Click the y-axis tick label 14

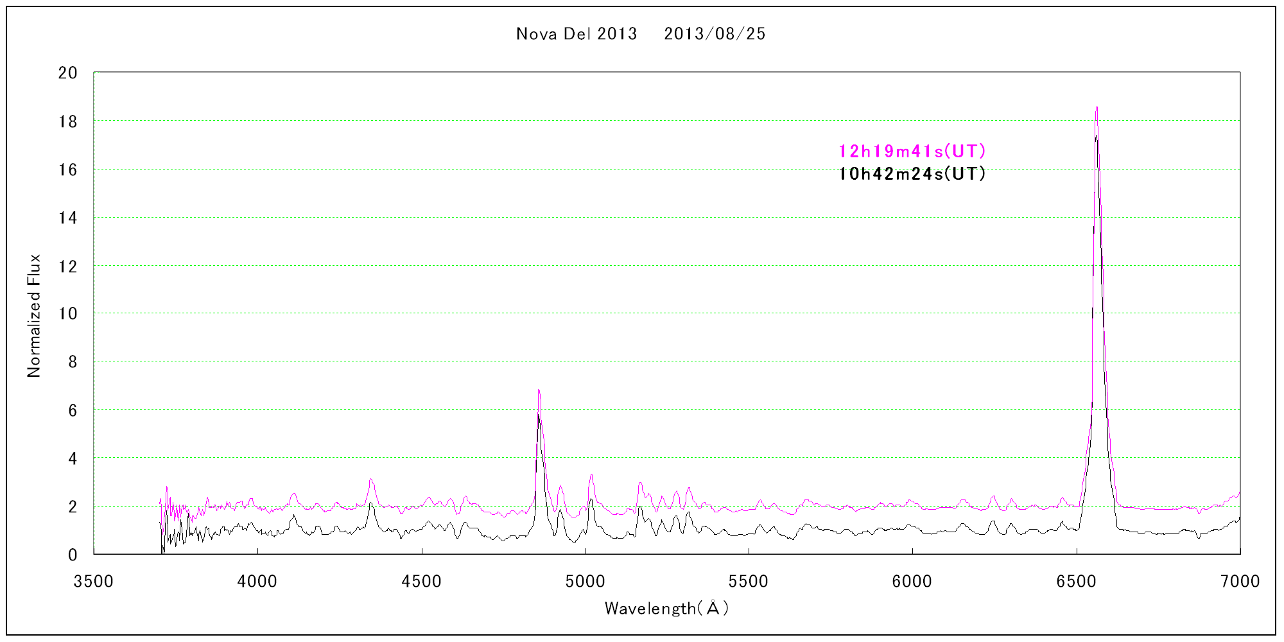point(67,218)
